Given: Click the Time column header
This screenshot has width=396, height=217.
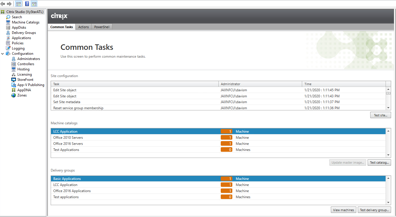Looking at the screenshot, I should 344,84.
